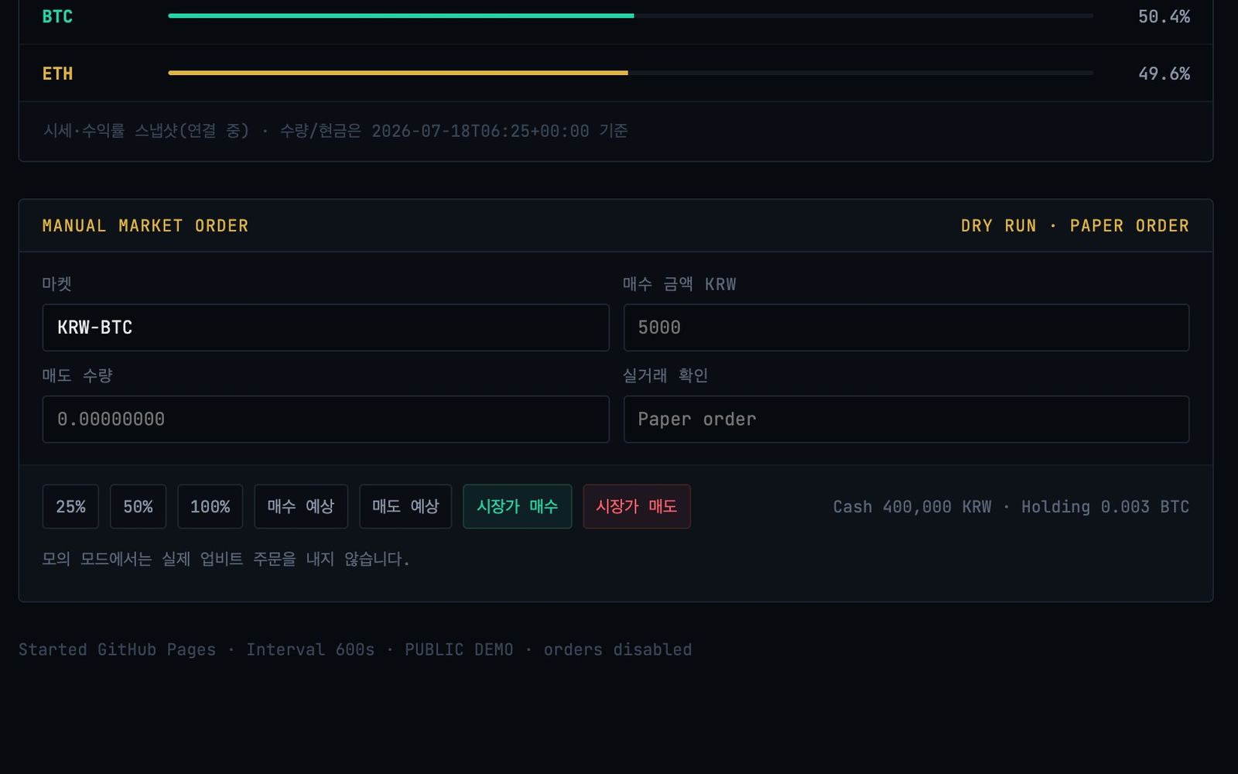Screen dimensions: 1238x774
Task: Submit the 시장가 매수 order
Action: [518, 507]
